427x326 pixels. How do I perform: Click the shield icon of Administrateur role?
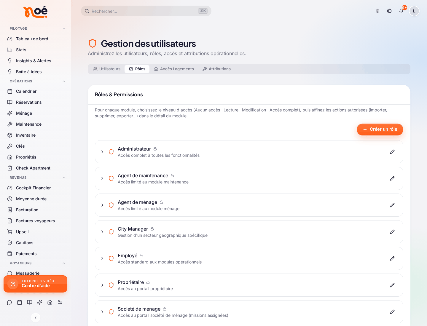point(111,152)
